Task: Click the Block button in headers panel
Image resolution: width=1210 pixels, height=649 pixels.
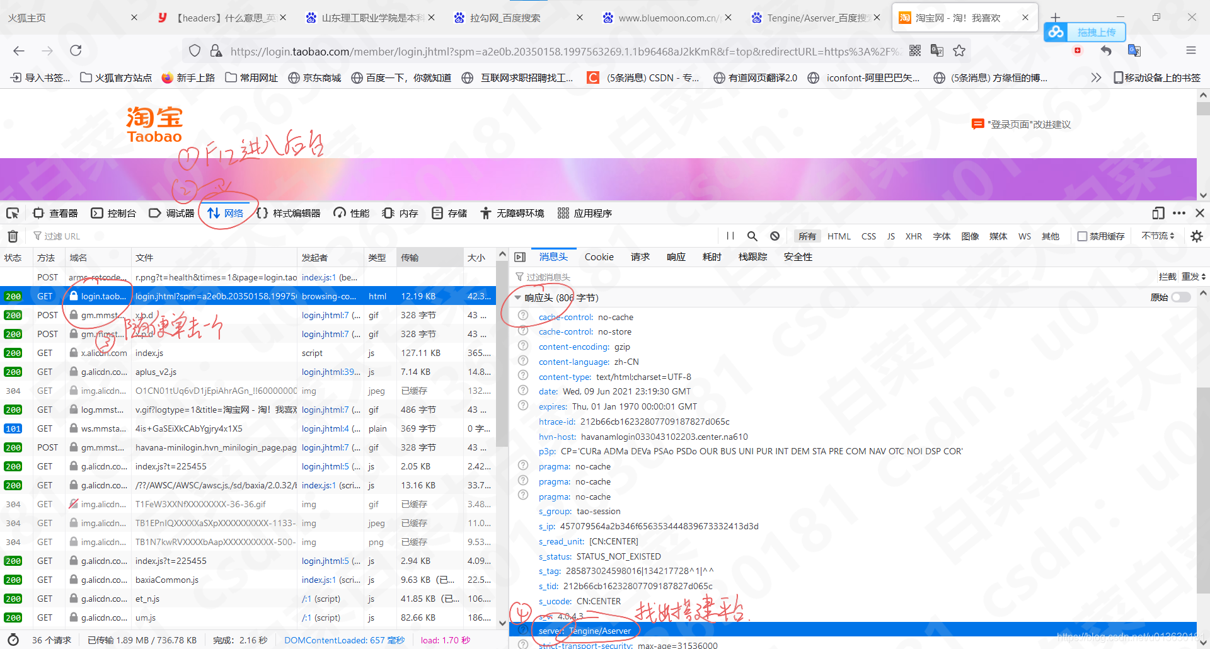Action: point(1167,277)
